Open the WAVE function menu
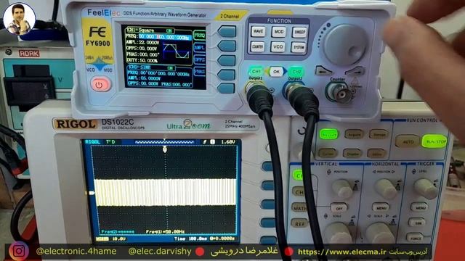 pos(258,31)
